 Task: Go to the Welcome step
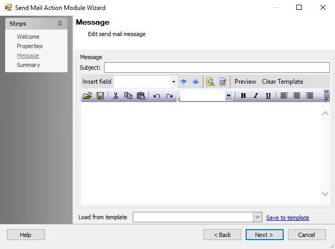(x=28, y=37)
